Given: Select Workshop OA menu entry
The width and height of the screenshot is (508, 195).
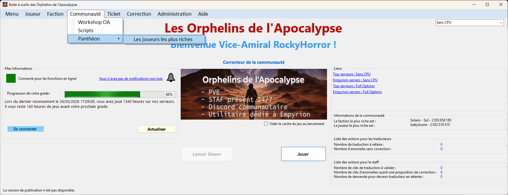Looking at the screenshot, I should [x=94, y=22].
